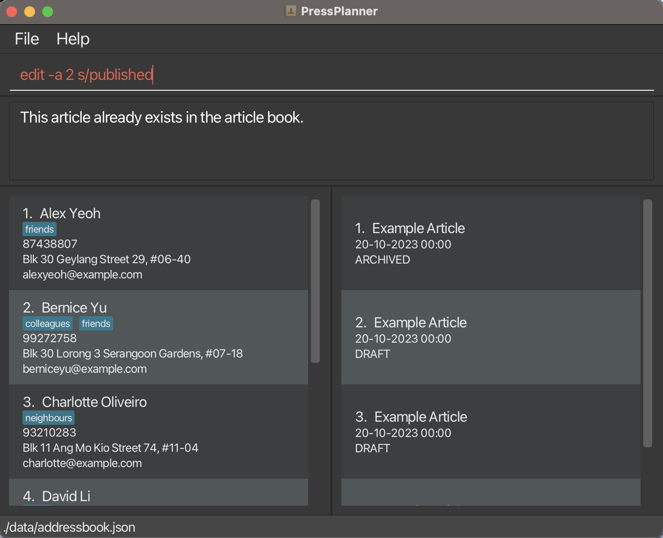
Task: Click the date of article 1
Action: [x=403, y=244]
